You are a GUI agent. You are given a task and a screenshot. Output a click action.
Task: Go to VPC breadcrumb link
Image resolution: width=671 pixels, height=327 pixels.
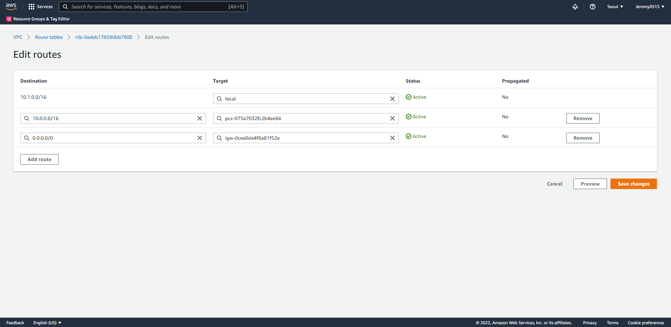coord(18,37)
